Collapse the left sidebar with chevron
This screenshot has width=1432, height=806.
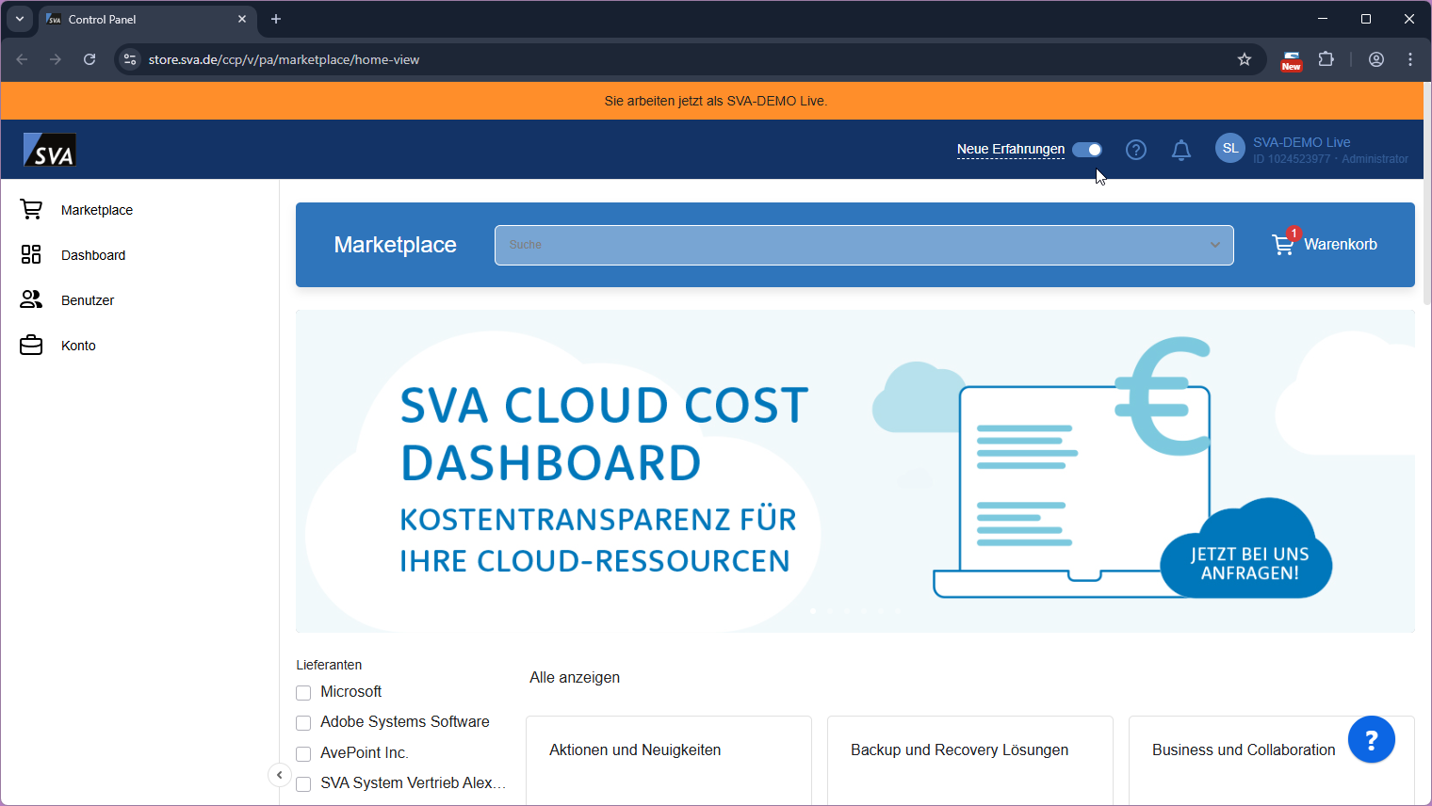(280, 775)
